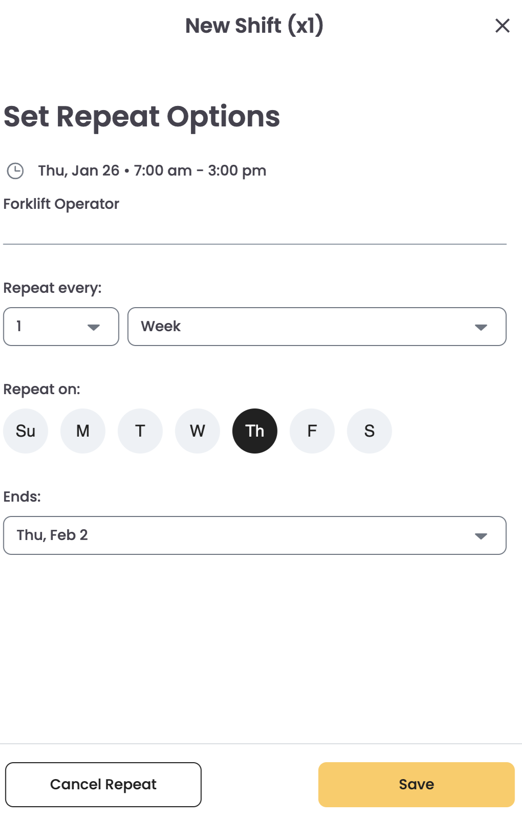Deselect Thursday repeat day
This screenshot has height=819, width=522.
pos(255,431)
